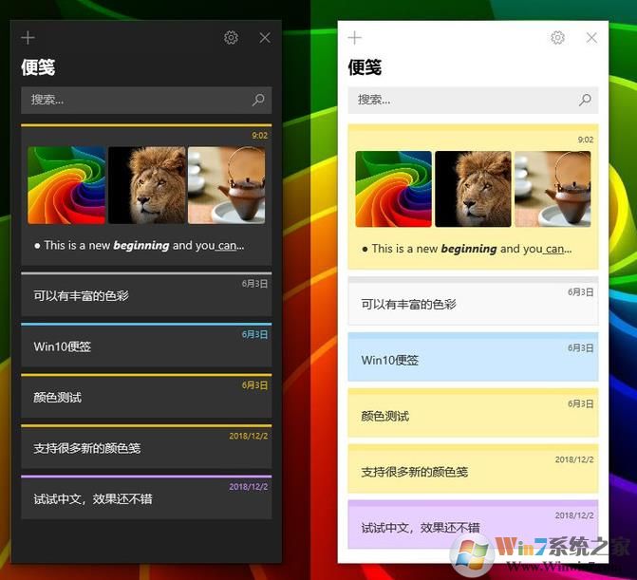Open 支持很多新的颜色笺 note in dark window
The width and height of the screenshot is (637, 580).
146,446
